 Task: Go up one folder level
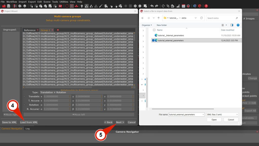159,18
